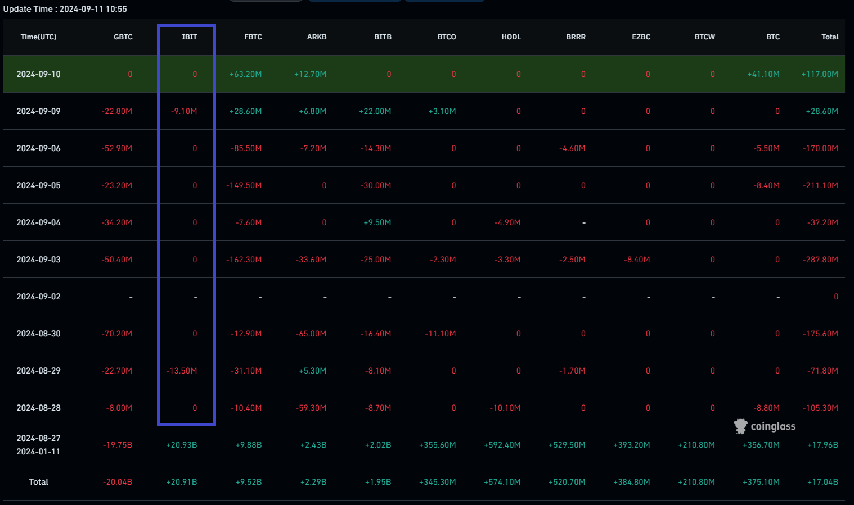Viewport: 854px width, 505px height.
Task: Click the +117.00M total for 2024-09-10
Action: pyautogui.click(x=820, y=74)
